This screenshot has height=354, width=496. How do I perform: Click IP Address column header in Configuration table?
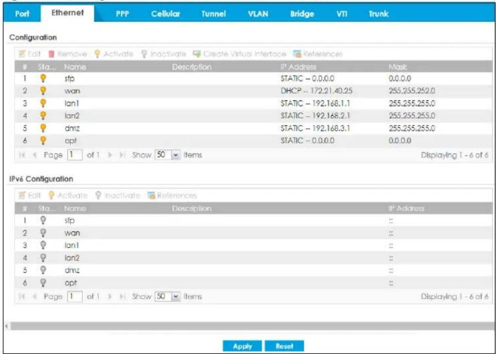click(298, 67)
